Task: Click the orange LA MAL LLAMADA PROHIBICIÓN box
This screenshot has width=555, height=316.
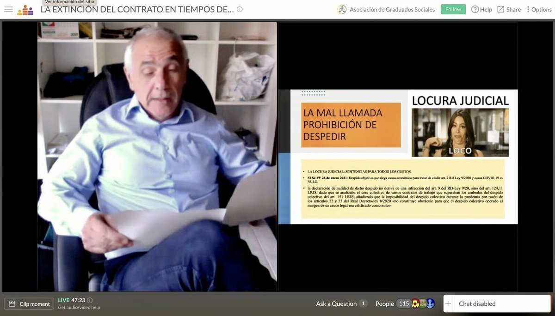Action: tap(351, 125)
